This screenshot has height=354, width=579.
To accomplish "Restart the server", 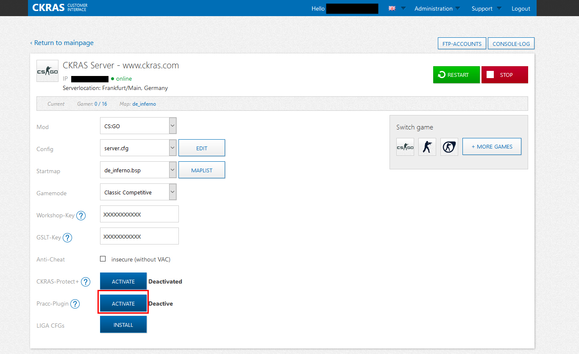I will 457,75.
